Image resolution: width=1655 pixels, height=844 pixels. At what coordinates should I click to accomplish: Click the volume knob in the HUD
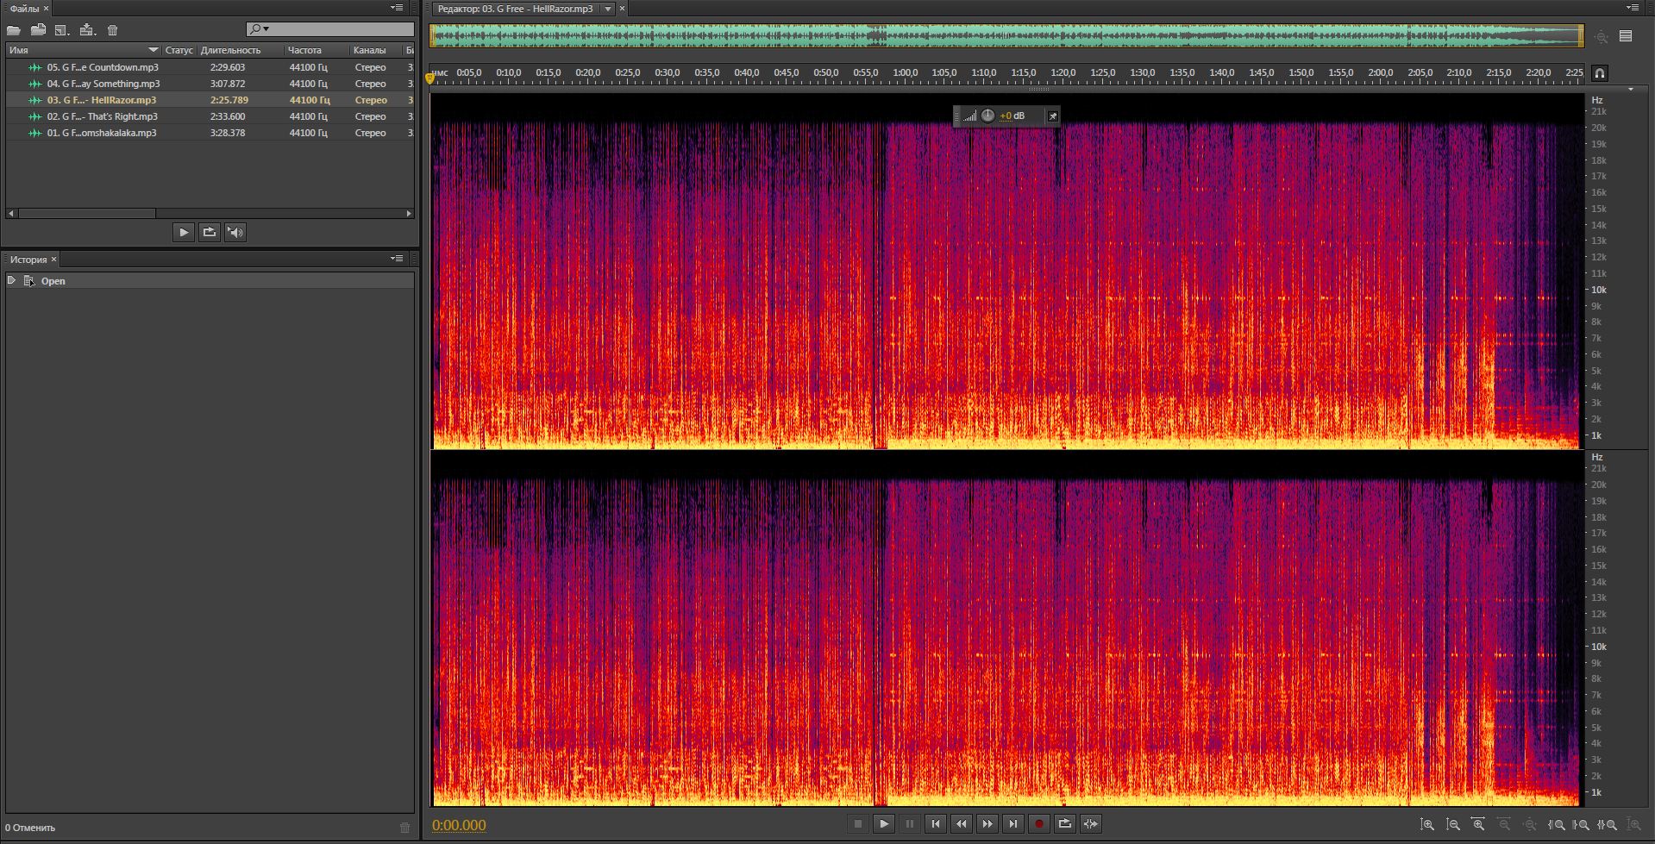pos(987,116)
